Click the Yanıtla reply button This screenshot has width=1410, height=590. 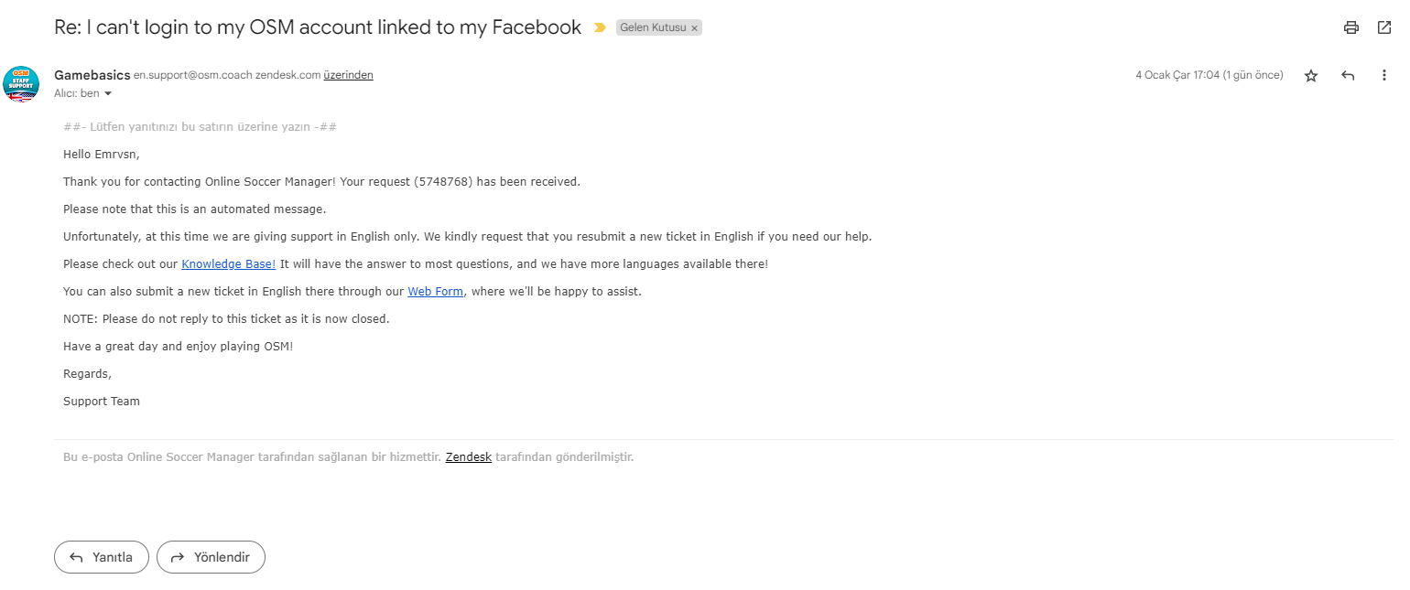(x=102, y=557)
